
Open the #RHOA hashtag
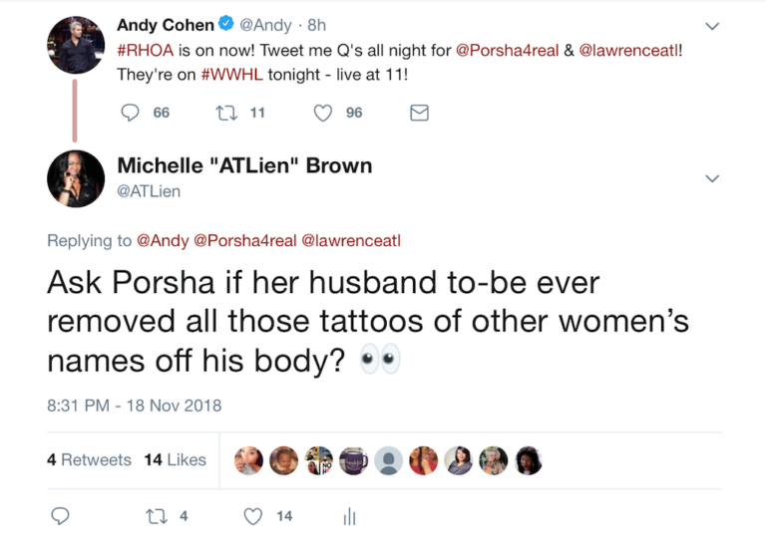[x=146, y=50]
